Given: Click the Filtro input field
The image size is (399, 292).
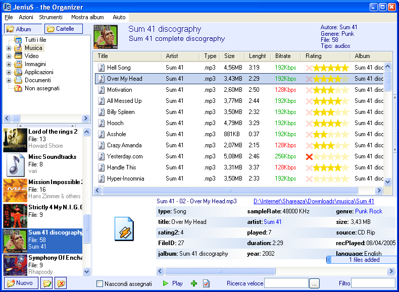Looking at the screenshot, I should [373, 283].
